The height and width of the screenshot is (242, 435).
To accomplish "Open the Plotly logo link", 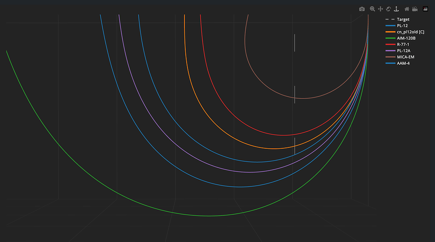I will coord(425,9).
